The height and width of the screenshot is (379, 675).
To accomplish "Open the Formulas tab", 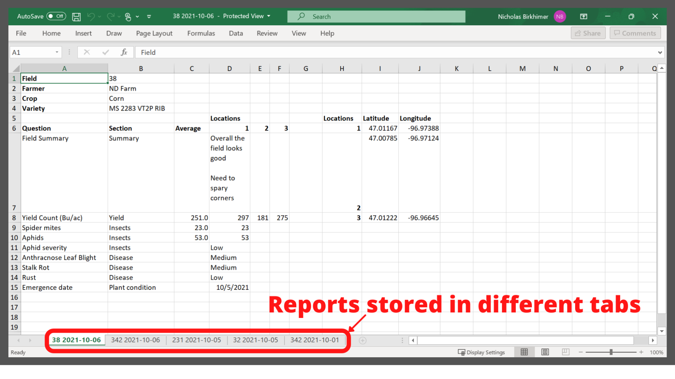I will point(201,33).
